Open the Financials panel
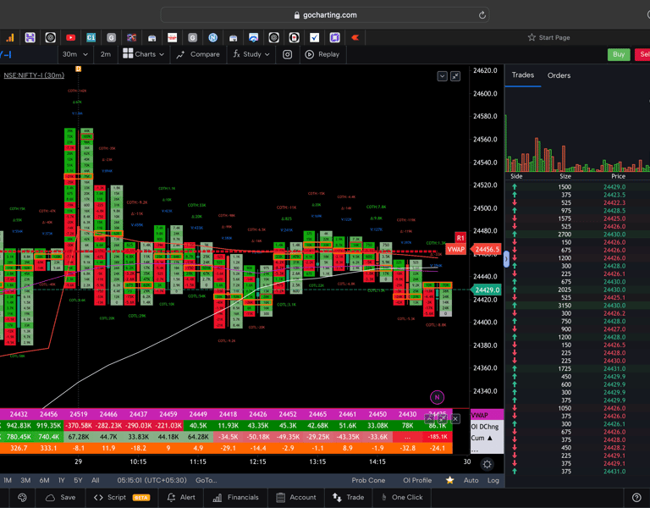 (x=235, y=497)
